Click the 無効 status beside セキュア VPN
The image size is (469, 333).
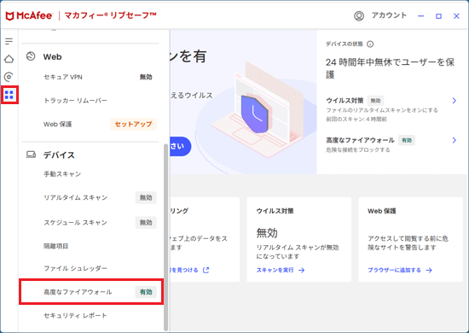coord(146,77)
